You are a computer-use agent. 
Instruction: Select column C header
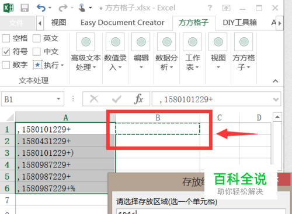click(220, 117)
